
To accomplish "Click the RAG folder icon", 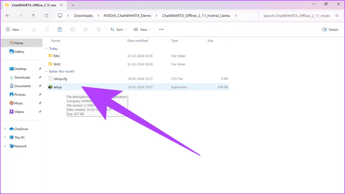I will click(x=50, y=56).
